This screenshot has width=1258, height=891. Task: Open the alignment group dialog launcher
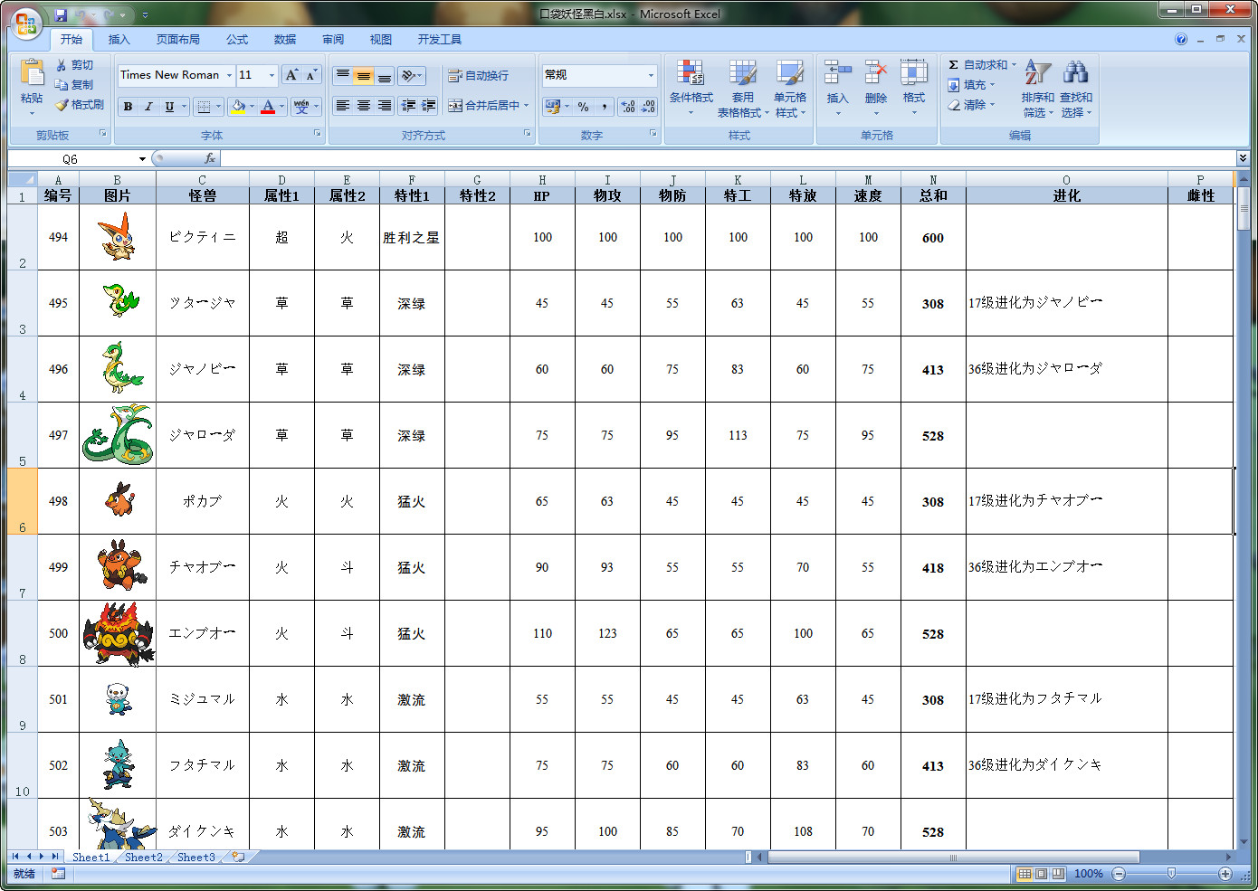(x=528, y=134)
